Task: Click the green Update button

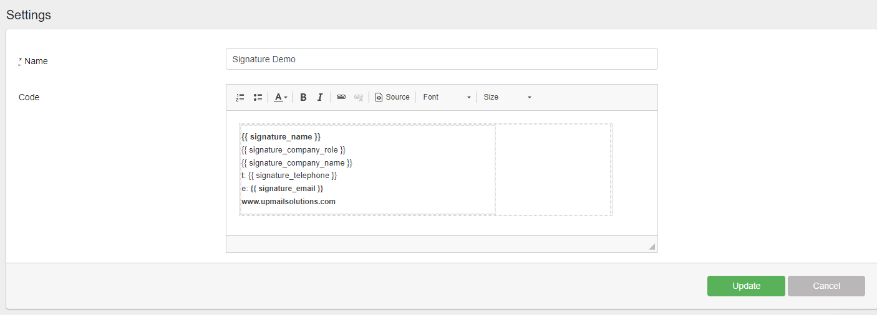Action: click(746, 286)
